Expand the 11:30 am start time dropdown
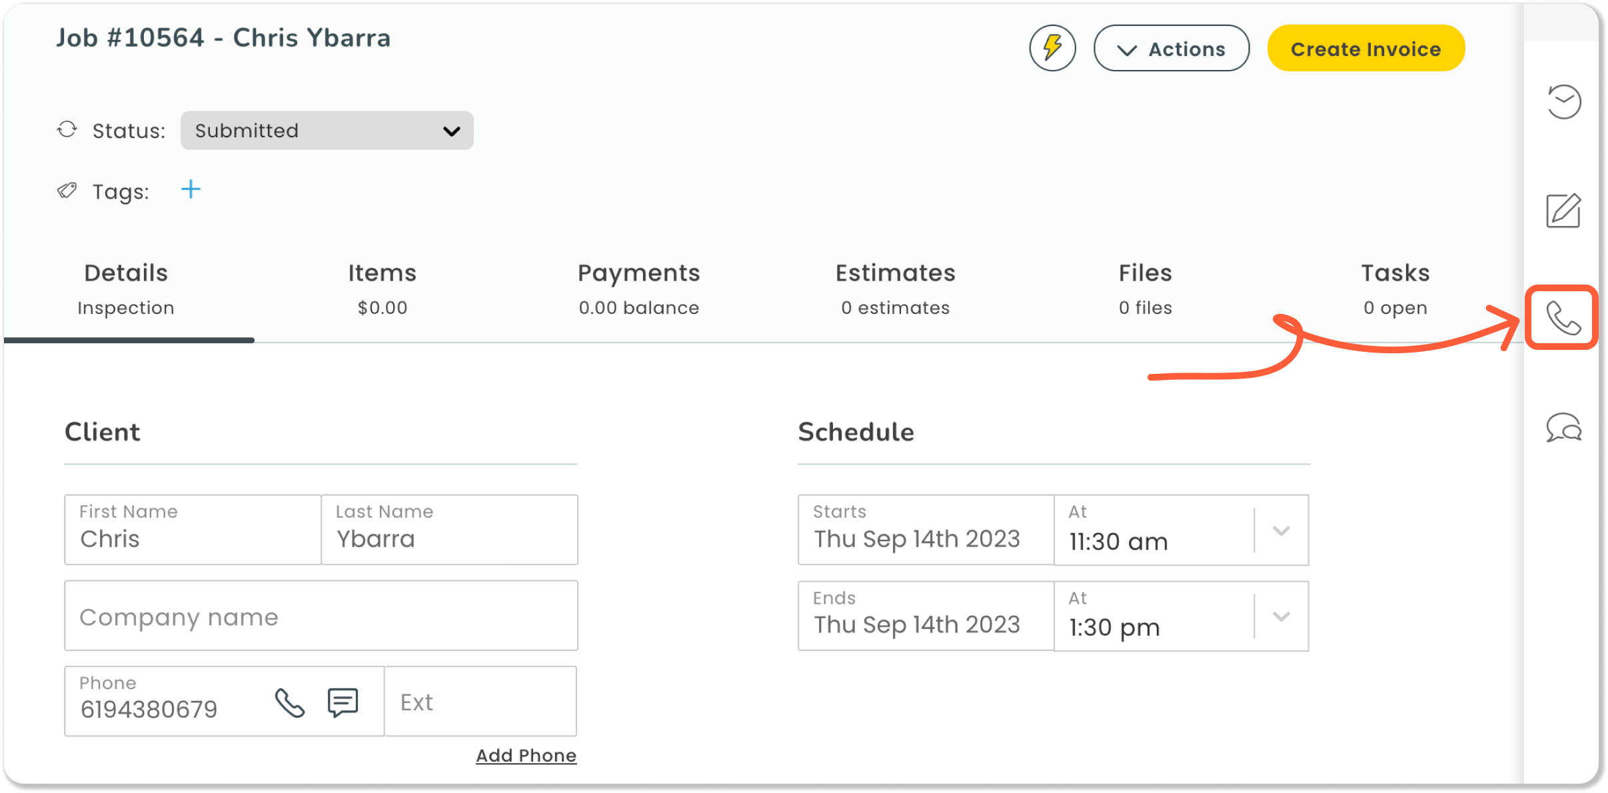 pyautogui.click(x=1281, y=530)
